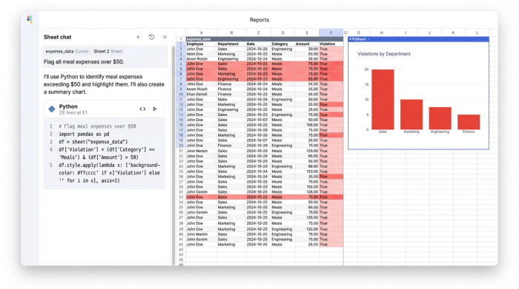The height and width of the screenshot is (289, 519).
Task: Click the Sales bar in the chart
Action: [x=383, y=99]
